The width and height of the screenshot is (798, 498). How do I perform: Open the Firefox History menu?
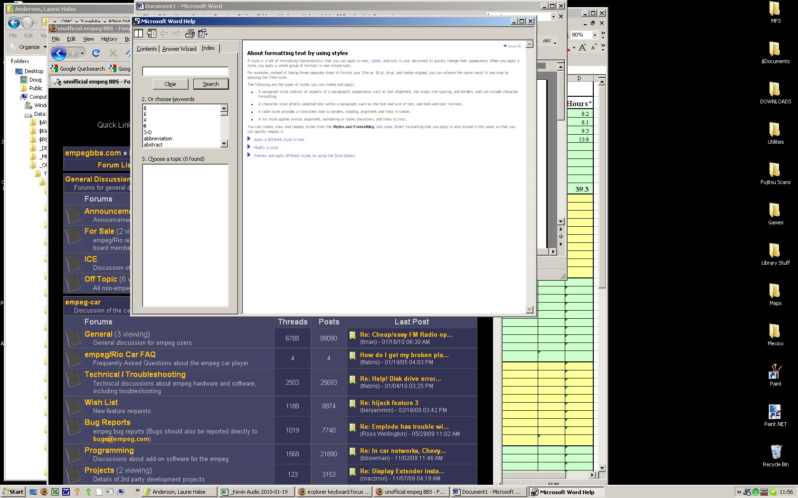(109, 39)
